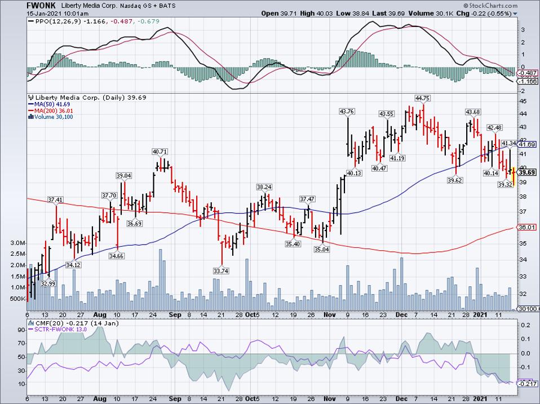Click the -1.166 PPO value tag on right axis
Screen dimensions: 540x404
(x=528, y=82)
